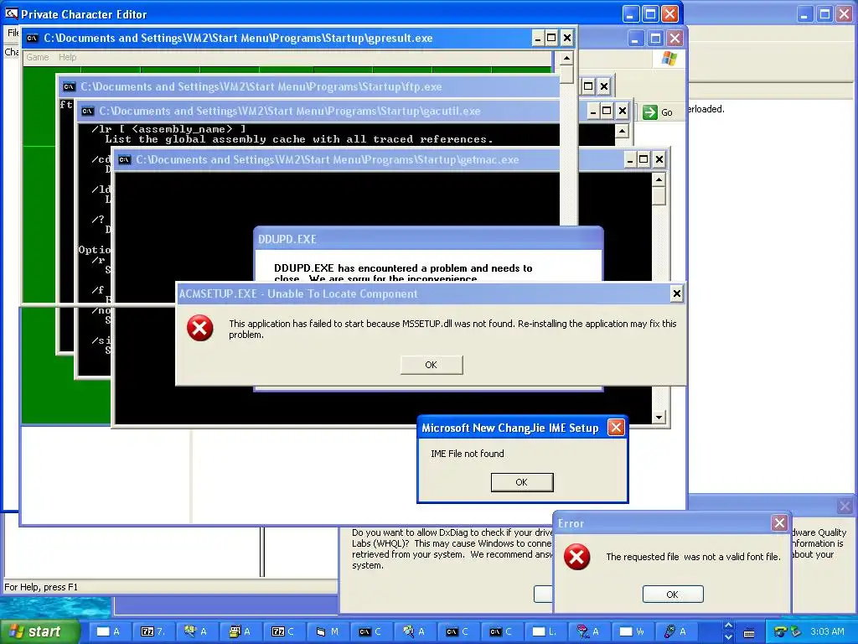
Task: Click 'For Help, press F1' status bar text
Action: tap(41, 587)
